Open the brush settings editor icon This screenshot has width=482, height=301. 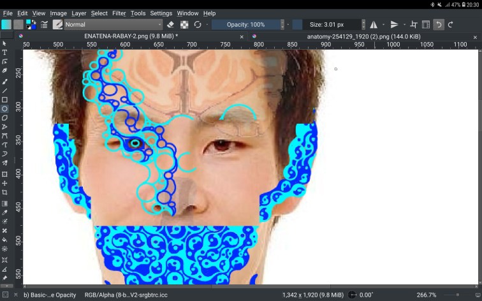44,25
